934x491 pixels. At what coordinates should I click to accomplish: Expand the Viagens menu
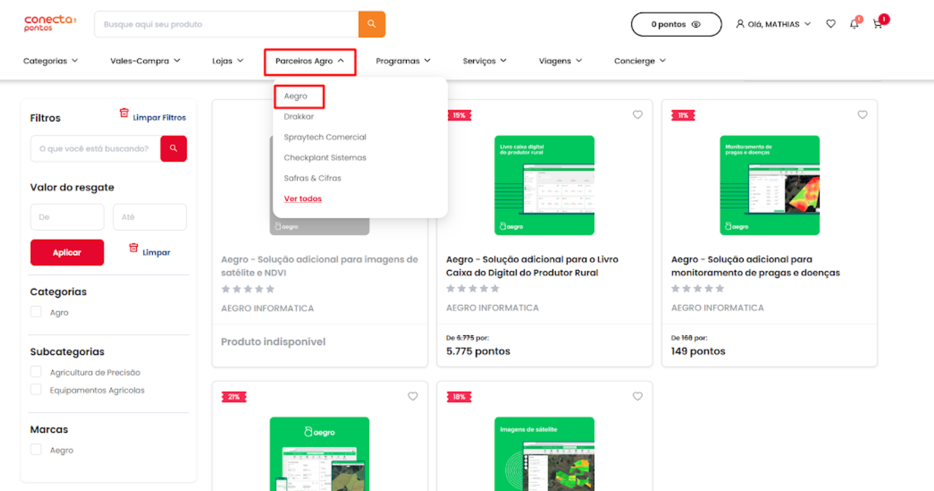pyautogui.click(x=560, y=61)
